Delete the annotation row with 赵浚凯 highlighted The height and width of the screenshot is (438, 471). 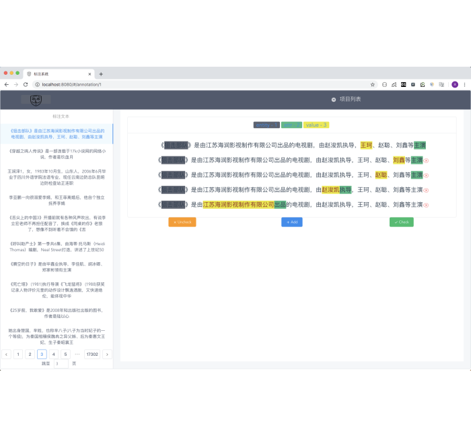pyautogui.click(x=427, y=190)
